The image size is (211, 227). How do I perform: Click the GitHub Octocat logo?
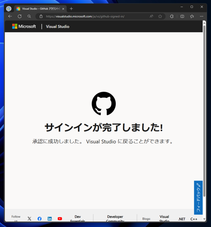coord(103,103)
